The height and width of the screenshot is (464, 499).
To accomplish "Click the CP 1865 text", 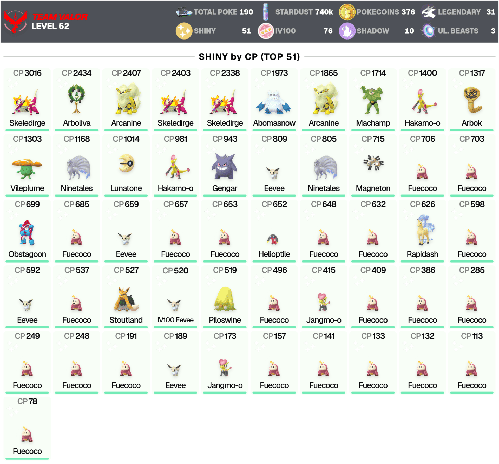I will 324,73.
